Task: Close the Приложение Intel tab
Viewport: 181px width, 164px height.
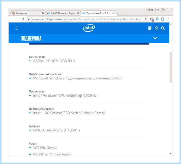Action: click(x=113, y=13)
